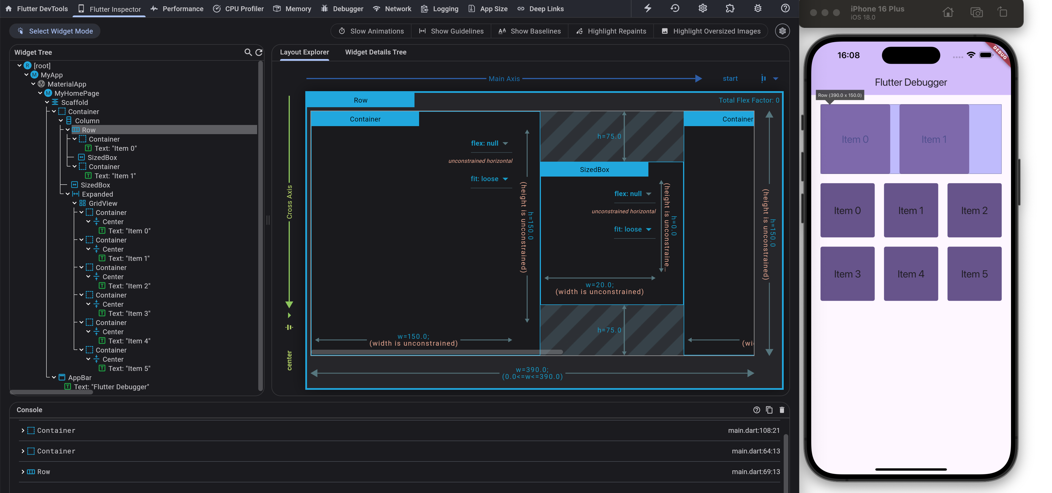Select the AppBar node in tree
1052x493 pixels.
[79, 378]
